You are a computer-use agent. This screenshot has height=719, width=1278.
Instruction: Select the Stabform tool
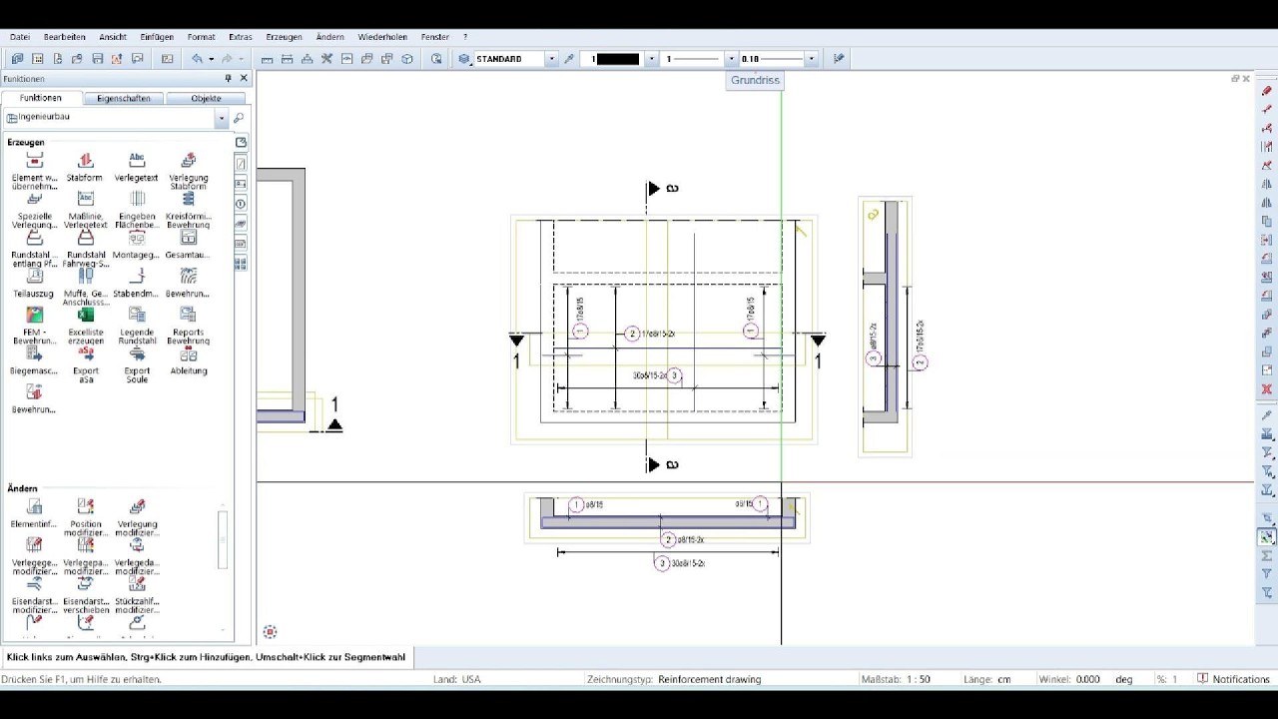85,167
